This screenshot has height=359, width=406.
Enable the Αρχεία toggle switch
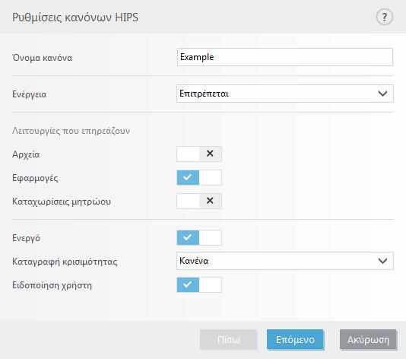click(x=199, y=154)
